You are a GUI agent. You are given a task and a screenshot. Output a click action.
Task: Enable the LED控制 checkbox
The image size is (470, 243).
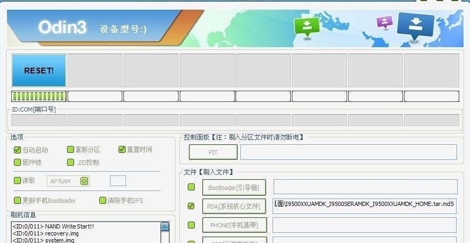point(70,162)
